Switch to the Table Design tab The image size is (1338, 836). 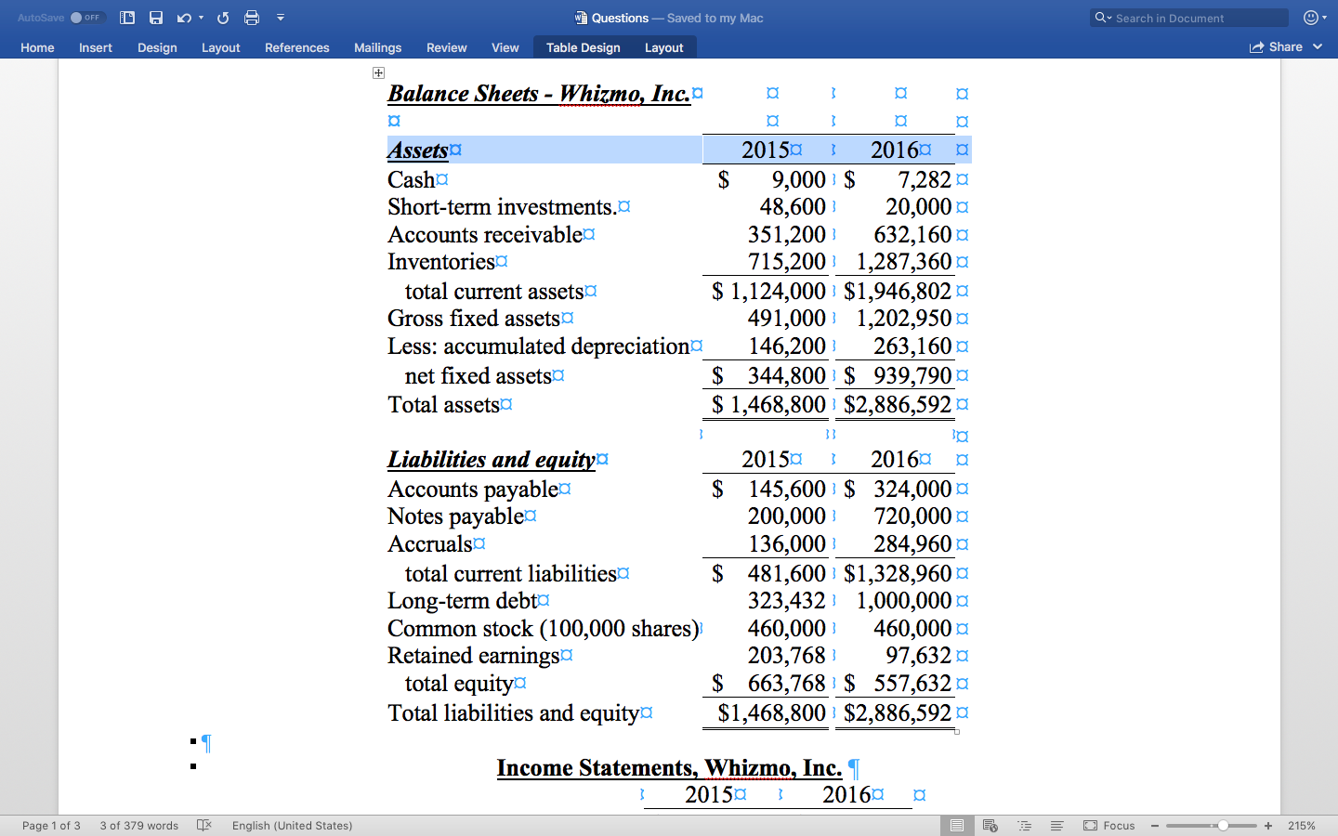tap(583, 46)
